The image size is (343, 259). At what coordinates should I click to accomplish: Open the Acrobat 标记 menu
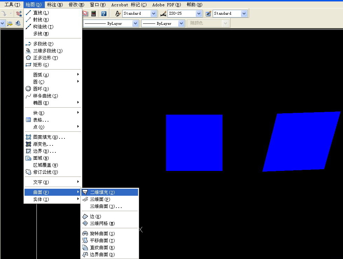tap(129, 5)
